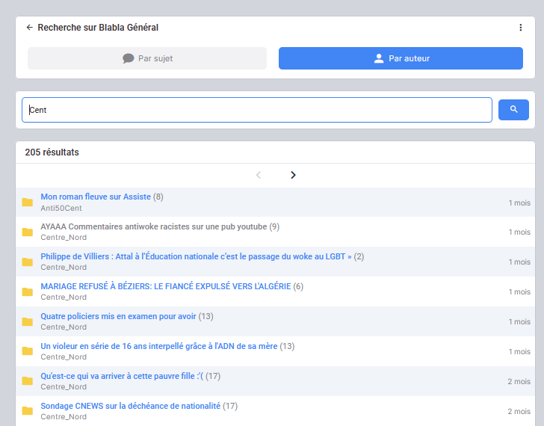The height and width of the screenshot is (426, 544).
Task: Click the back arrow beside Recherche title
Action: click(30, 28)
